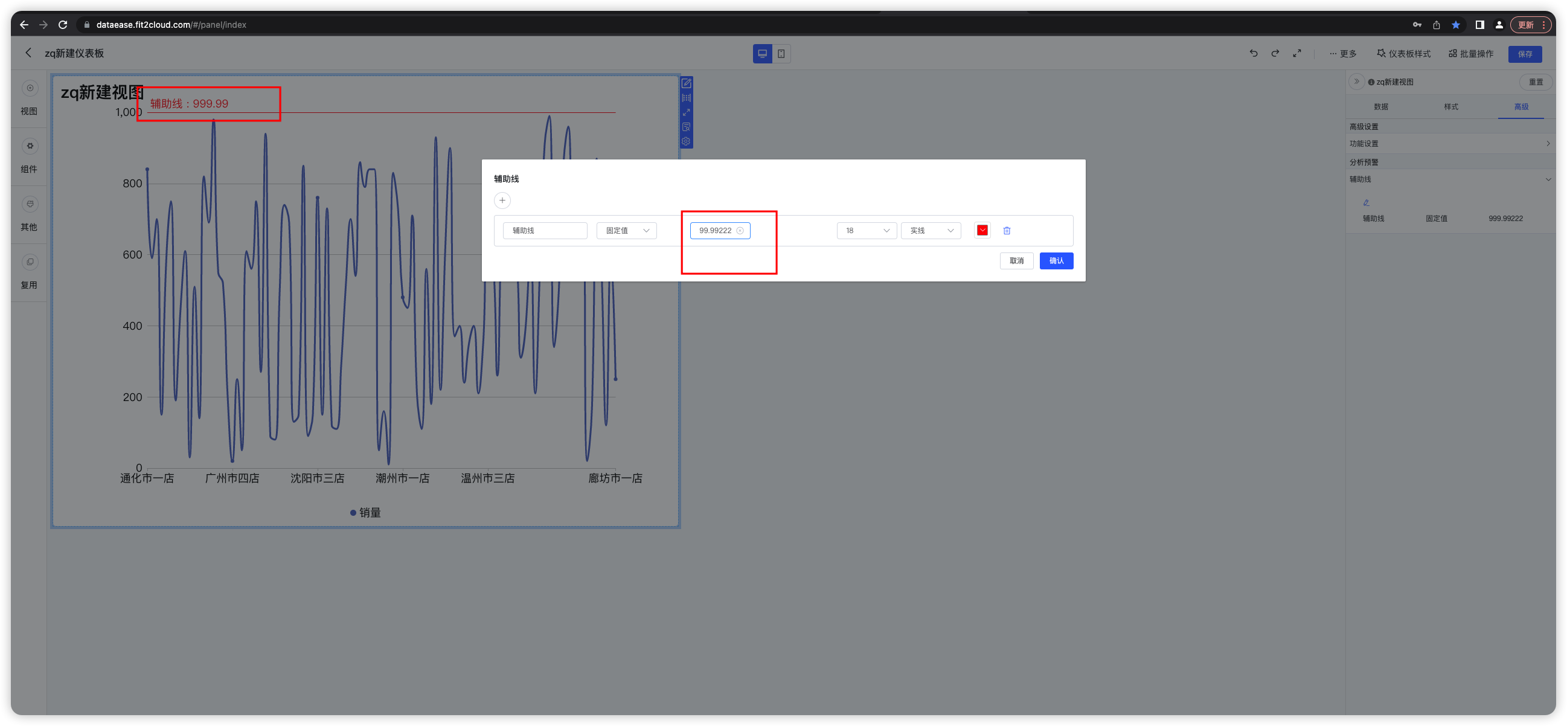The image size is (1567, 726).
Task: Click the 确认 button to confirm
Action: tap(1056, 260)
